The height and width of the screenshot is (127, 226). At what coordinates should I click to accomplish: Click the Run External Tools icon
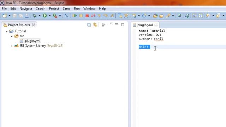(x=55, y=16)
